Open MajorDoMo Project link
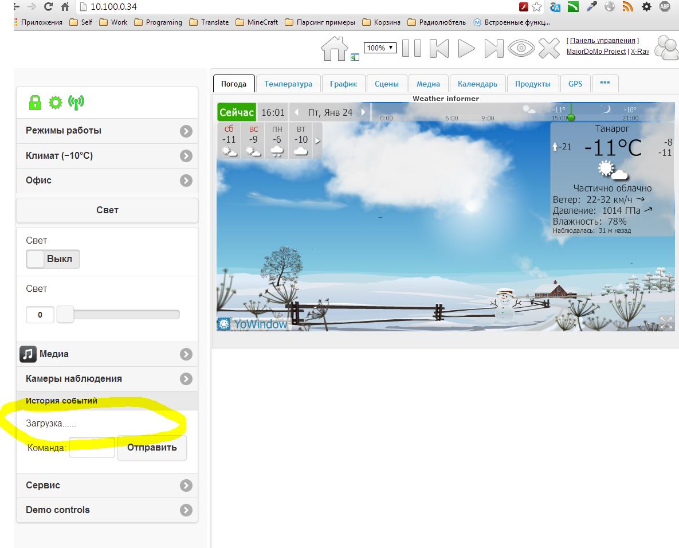The height and width of the screenshot is (548, 679). (x=596, y=51)
